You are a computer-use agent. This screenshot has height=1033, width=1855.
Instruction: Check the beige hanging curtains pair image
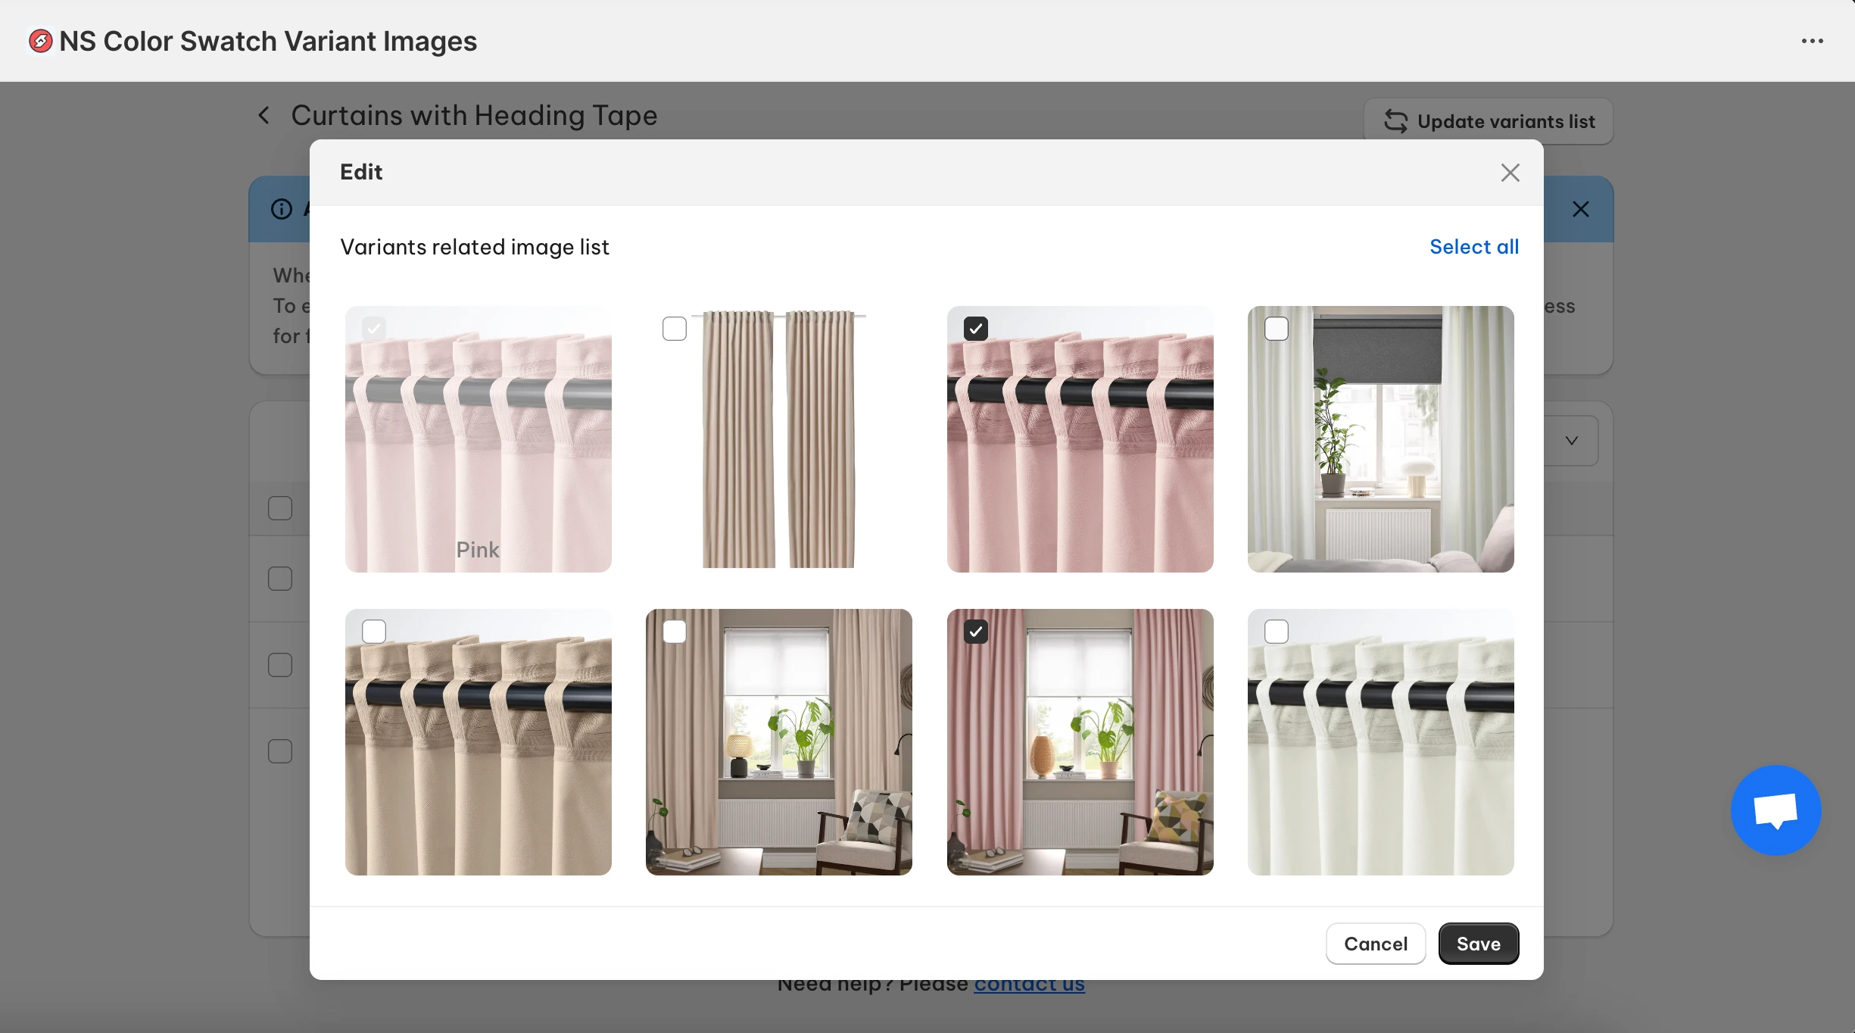675,329
